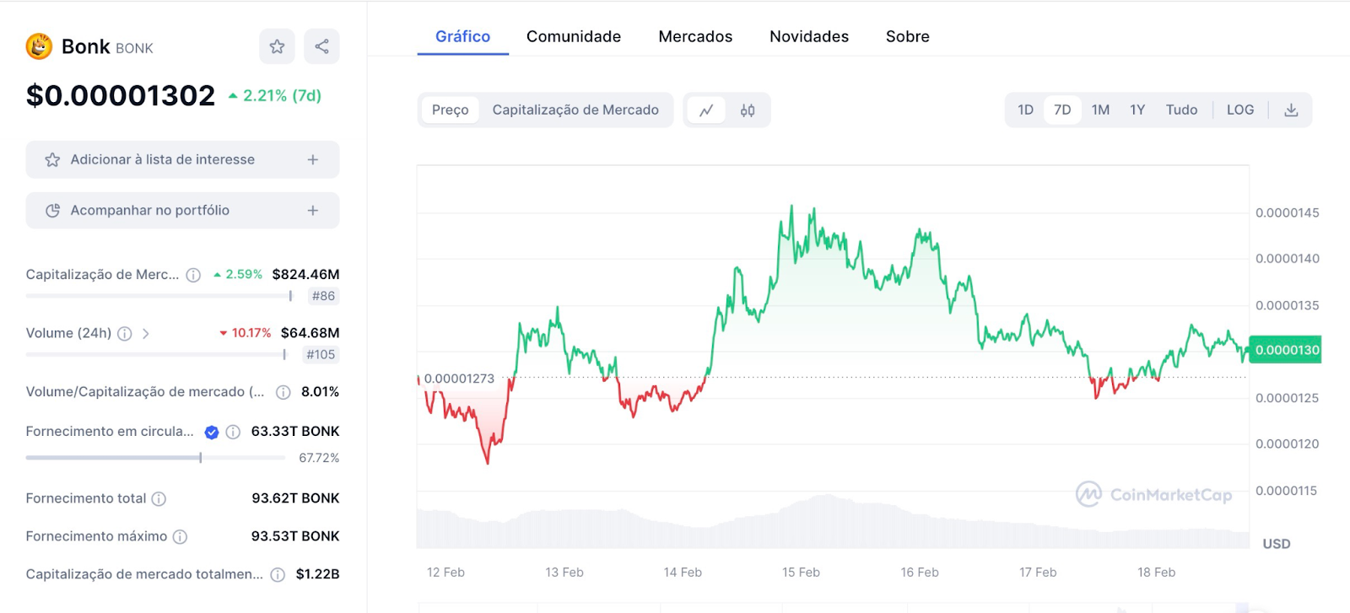Expand Acompanhar no portfólio plus button

313,211
